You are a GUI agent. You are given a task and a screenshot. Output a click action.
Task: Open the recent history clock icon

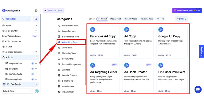(36, 19)
